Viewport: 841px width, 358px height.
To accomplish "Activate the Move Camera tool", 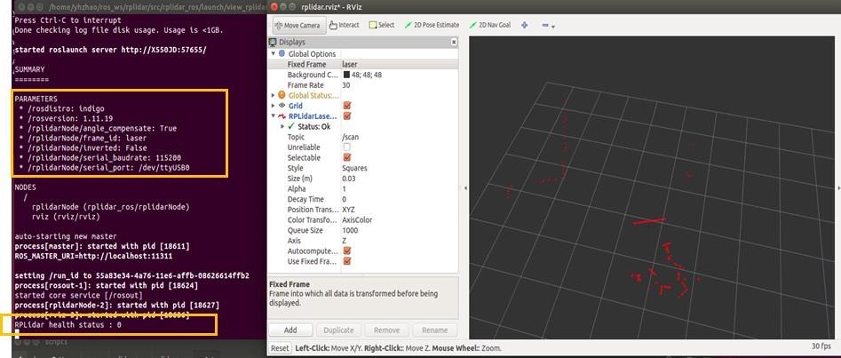I will (298, 25).
